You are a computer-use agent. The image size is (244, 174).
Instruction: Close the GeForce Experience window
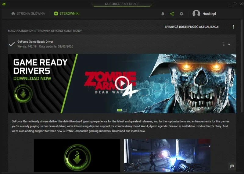click(x=241, y=4)
